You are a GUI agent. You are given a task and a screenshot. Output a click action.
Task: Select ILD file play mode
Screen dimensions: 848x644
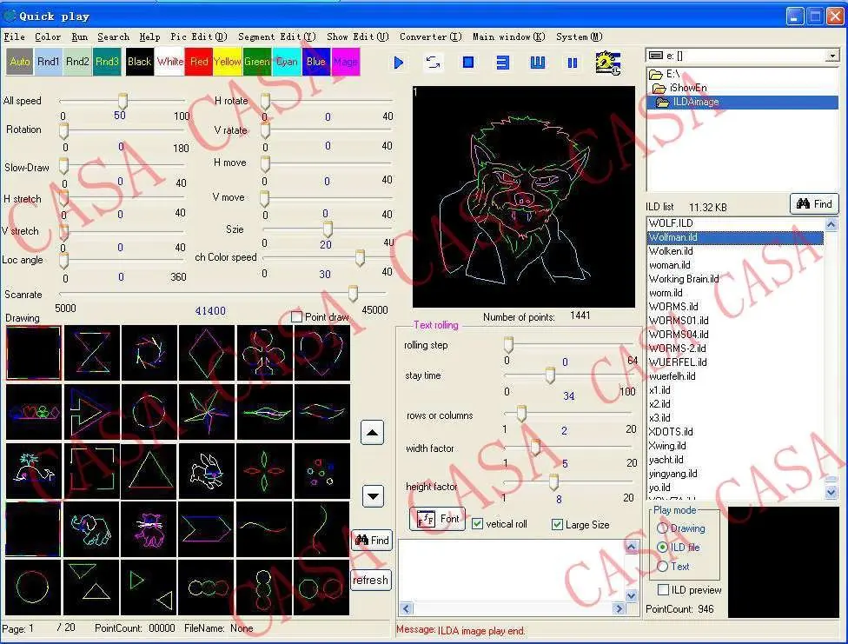pos(662,548)
